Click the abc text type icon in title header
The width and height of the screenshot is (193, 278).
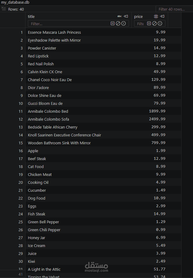[120, 16]
